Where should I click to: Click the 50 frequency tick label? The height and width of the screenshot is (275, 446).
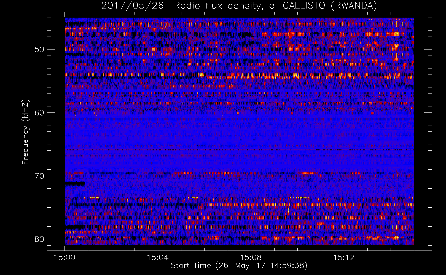click(x=39, y=50)
